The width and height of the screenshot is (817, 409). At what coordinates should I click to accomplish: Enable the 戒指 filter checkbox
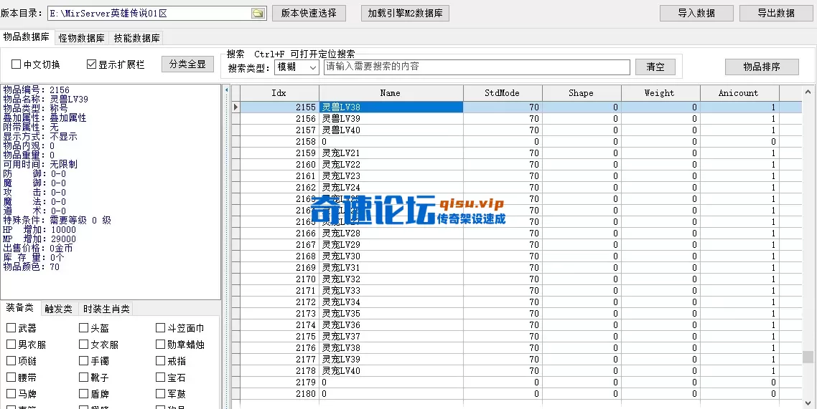pos(161,361)
